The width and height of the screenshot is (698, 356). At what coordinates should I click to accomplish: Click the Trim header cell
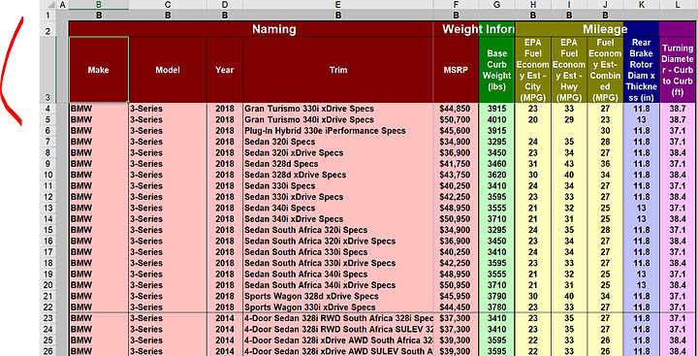tap(338, 70)
